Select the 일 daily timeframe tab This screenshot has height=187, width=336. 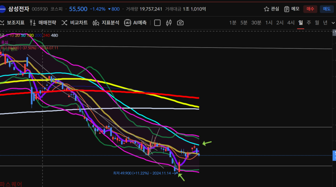coord(301,23)
